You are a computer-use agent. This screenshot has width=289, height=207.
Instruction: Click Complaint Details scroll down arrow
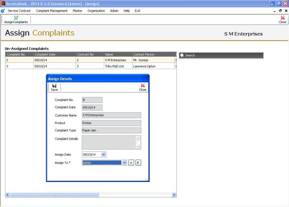(138, 147)
